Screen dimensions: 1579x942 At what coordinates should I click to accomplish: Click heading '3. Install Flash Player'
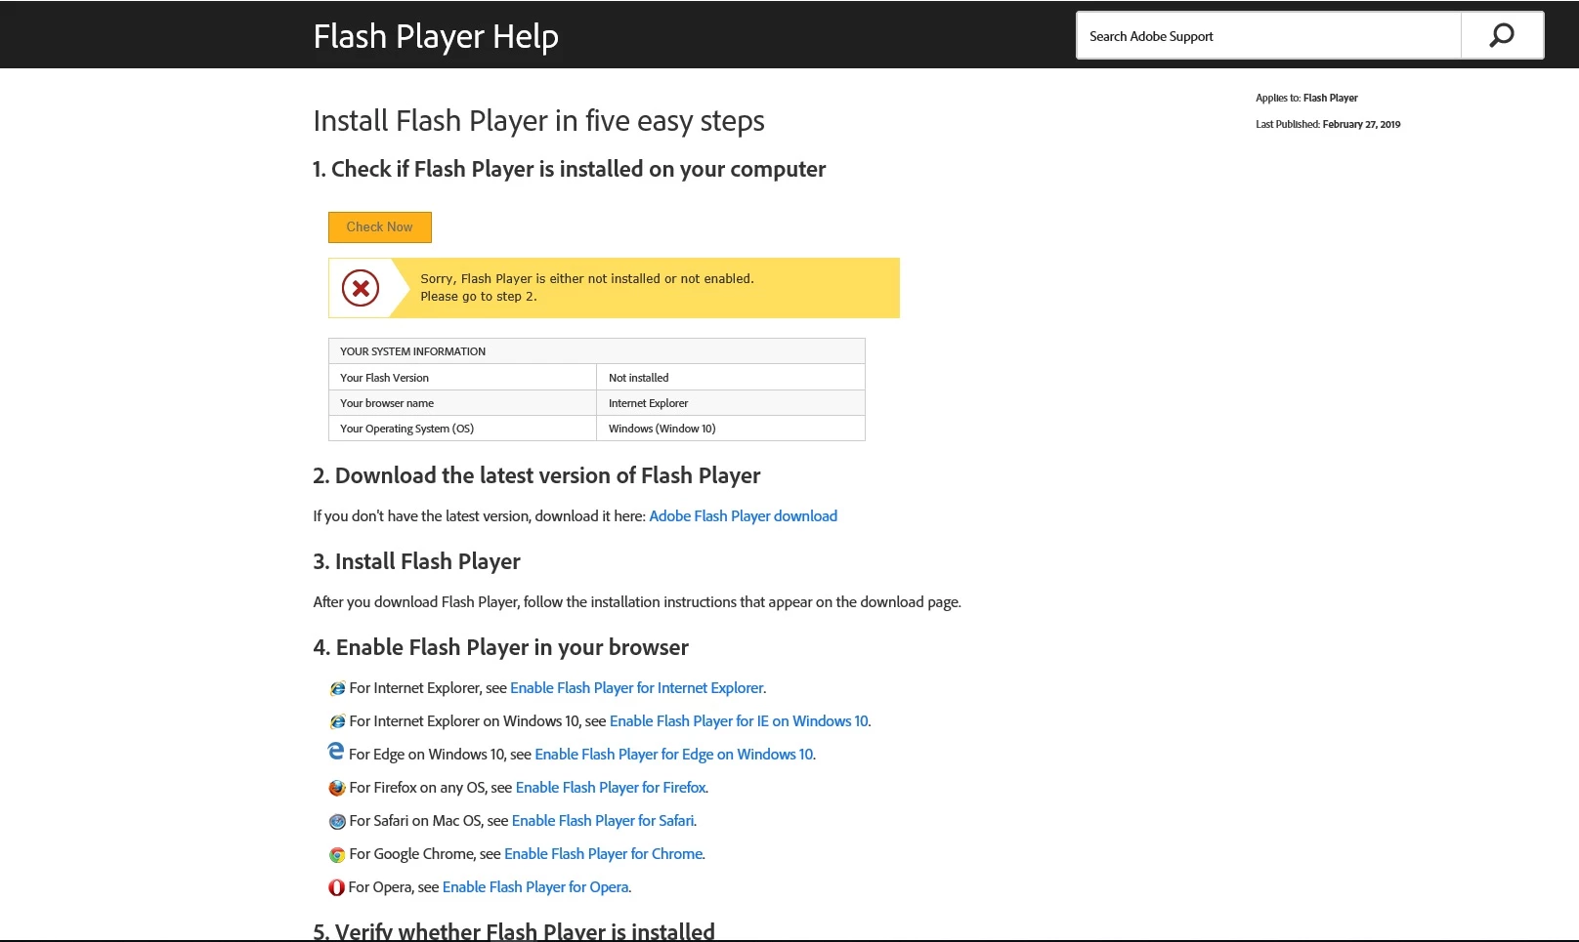(416, 561)
